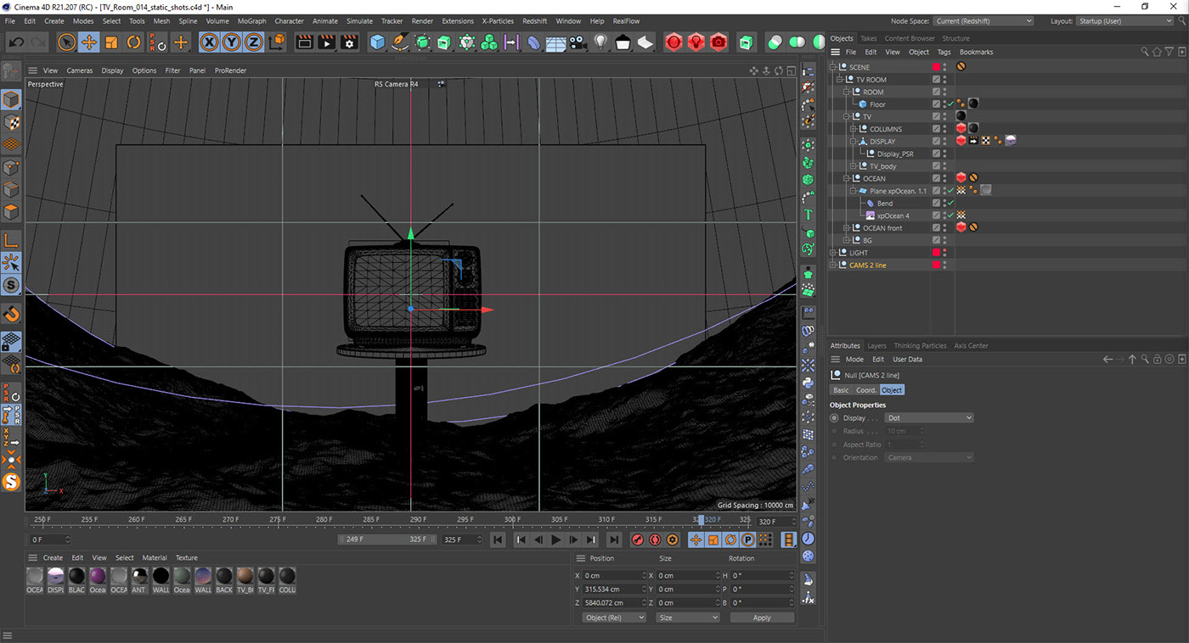Viewport: 1189px width, 643px height.
Task: Toggle the X-axis lock
Action: coord(209,42)
